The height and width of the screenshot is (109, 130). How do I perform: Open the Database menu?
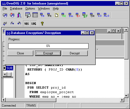pos(16,8)
